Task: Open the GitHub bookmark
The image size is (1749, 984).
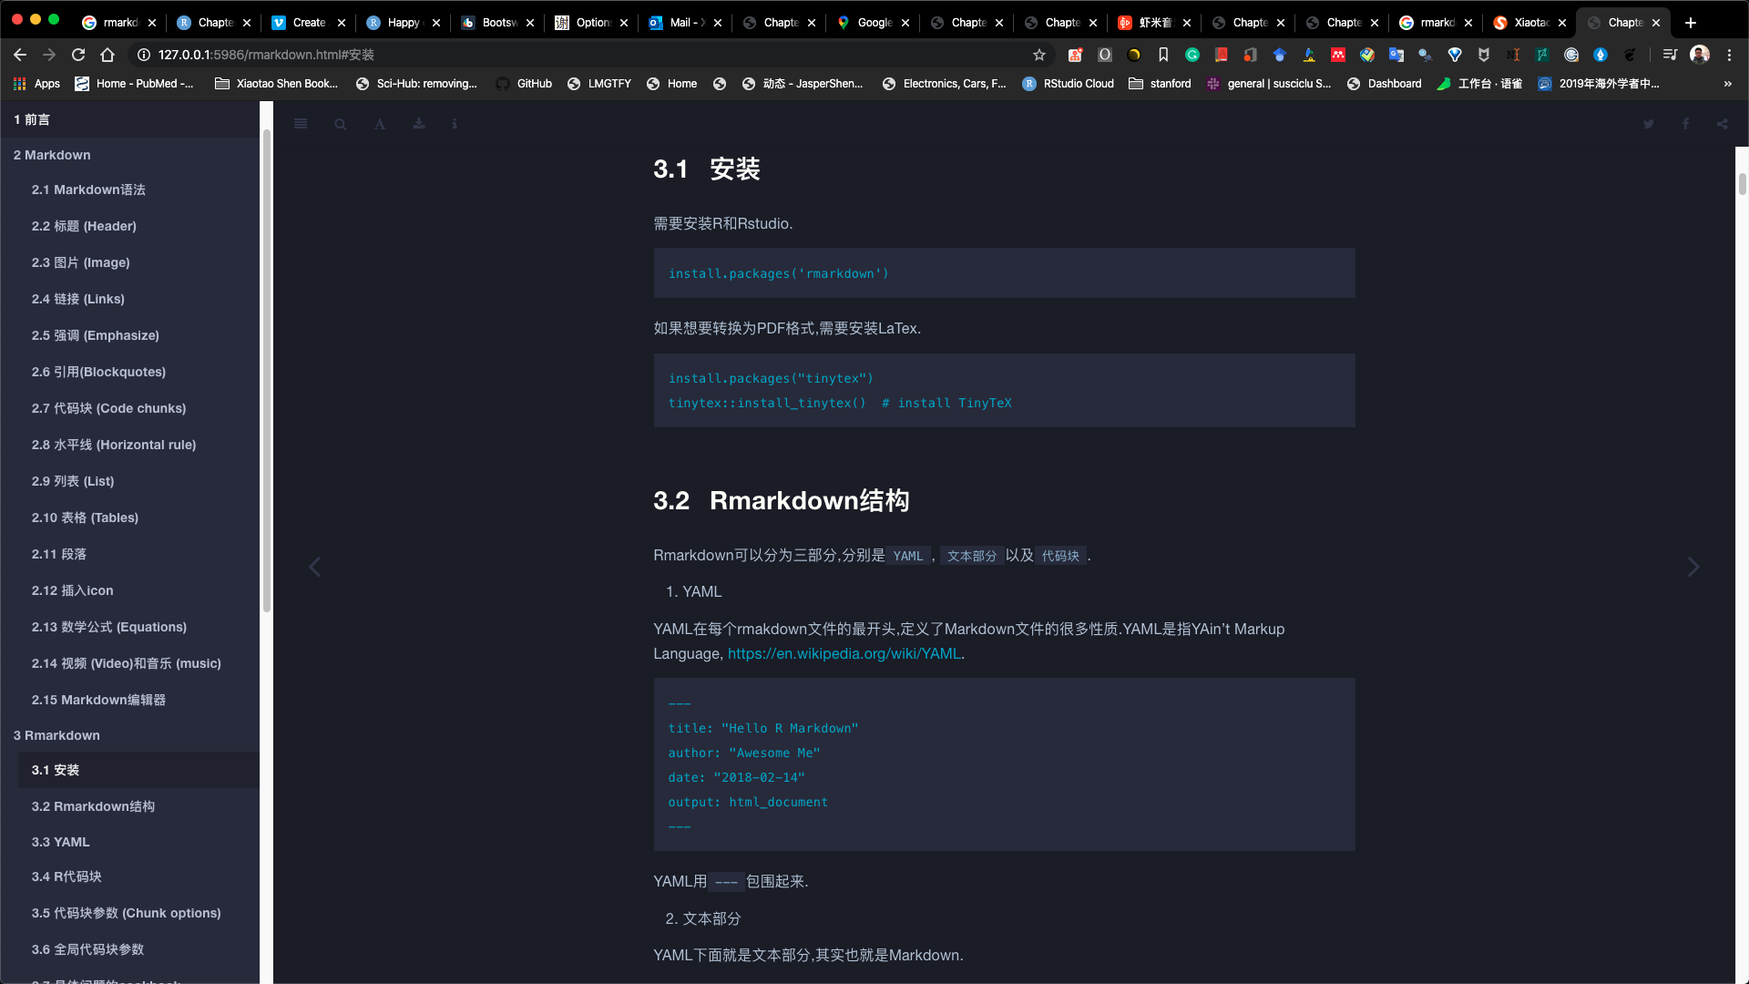Action: point(525,84)
